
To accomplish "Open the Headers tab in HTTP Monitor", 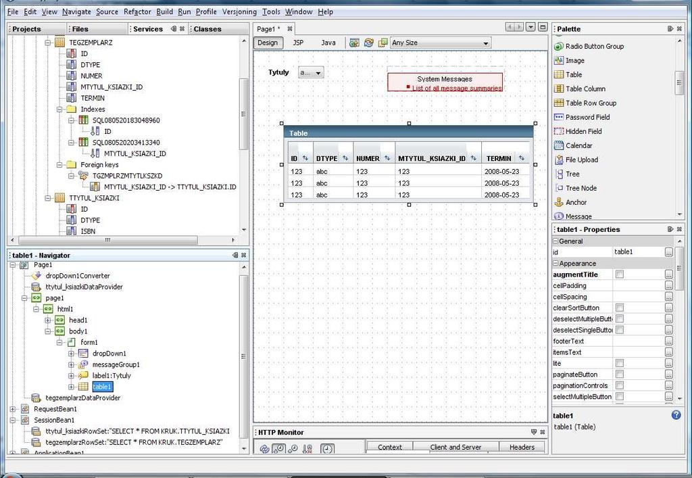I will [x=522, y=447].
